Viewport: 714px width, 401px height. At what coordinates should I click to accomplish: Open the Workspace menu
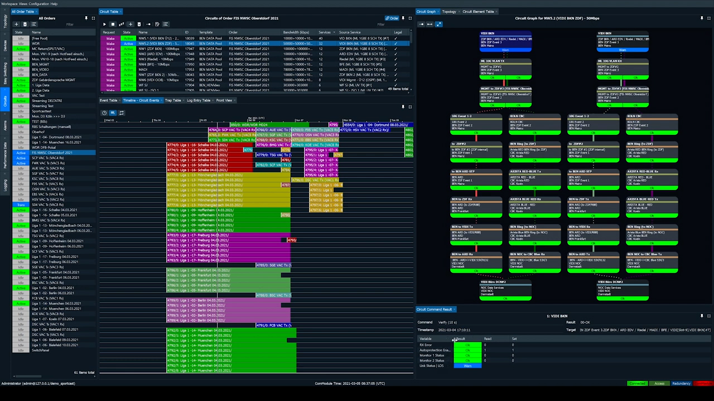click(9, 3)
